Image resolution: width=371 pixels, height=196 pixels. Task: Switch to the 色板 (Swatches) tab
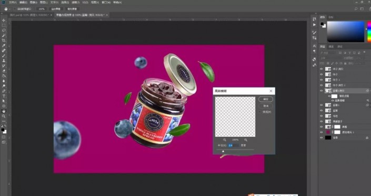click(331, 17)
